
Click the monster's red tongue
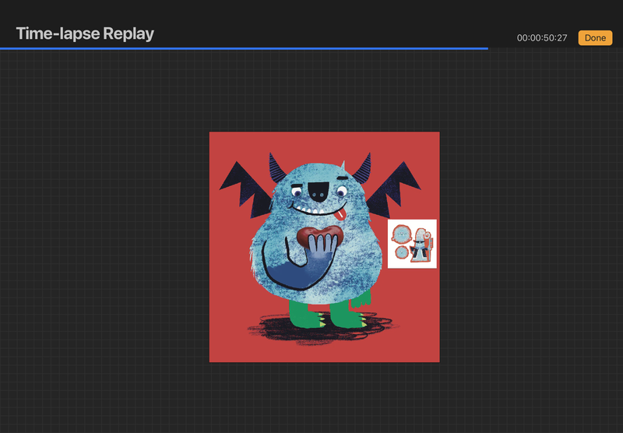point(340,212)
